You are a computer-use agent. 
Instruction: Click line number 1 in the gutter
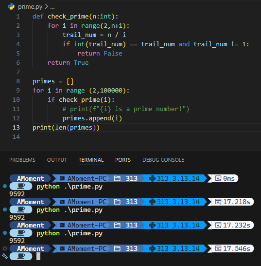[x=18, y=17]
